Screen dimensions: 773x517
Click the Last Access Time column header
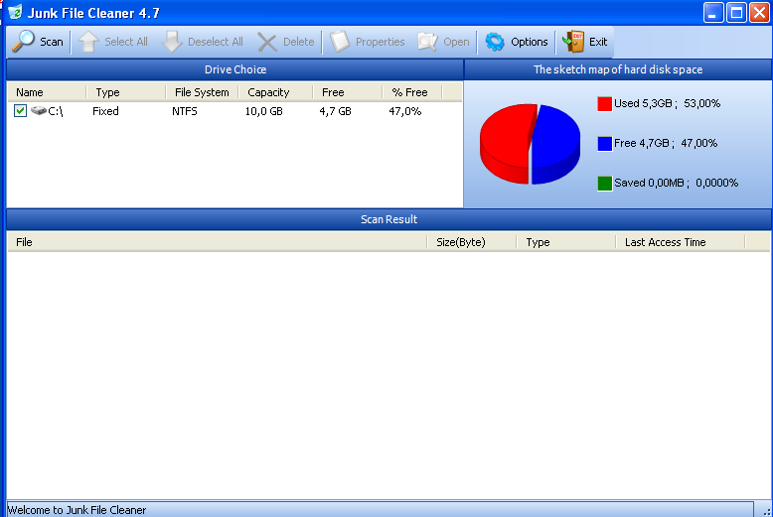coord(681,242)
